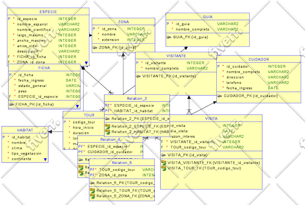Select the TOUR table header

pos(89,115)
